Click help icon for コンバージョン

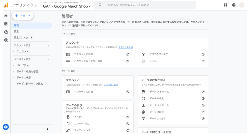click(x=128, y=124)
